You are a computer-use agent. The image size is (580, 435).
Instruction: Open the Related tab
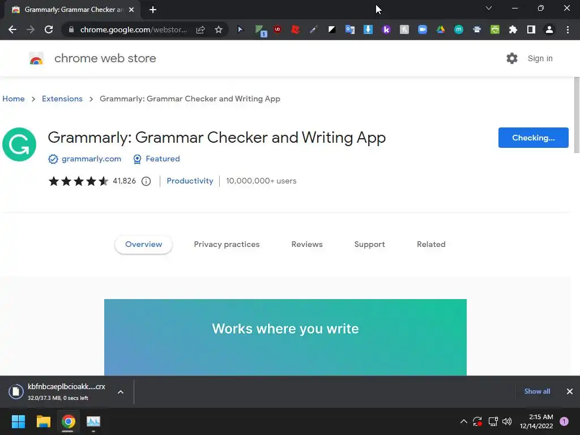[431, 245]
